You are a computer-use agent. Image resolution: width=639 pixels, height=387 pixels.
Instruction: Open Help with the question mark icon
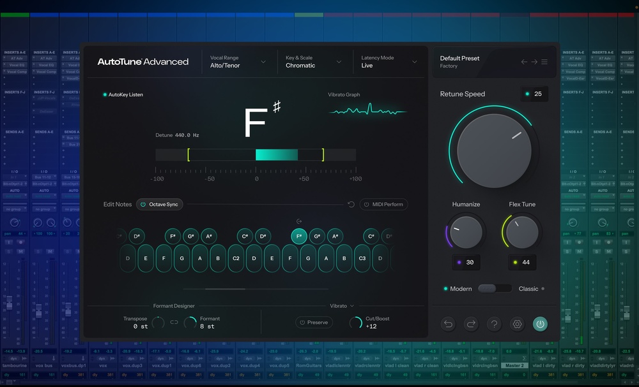point(494,324)
